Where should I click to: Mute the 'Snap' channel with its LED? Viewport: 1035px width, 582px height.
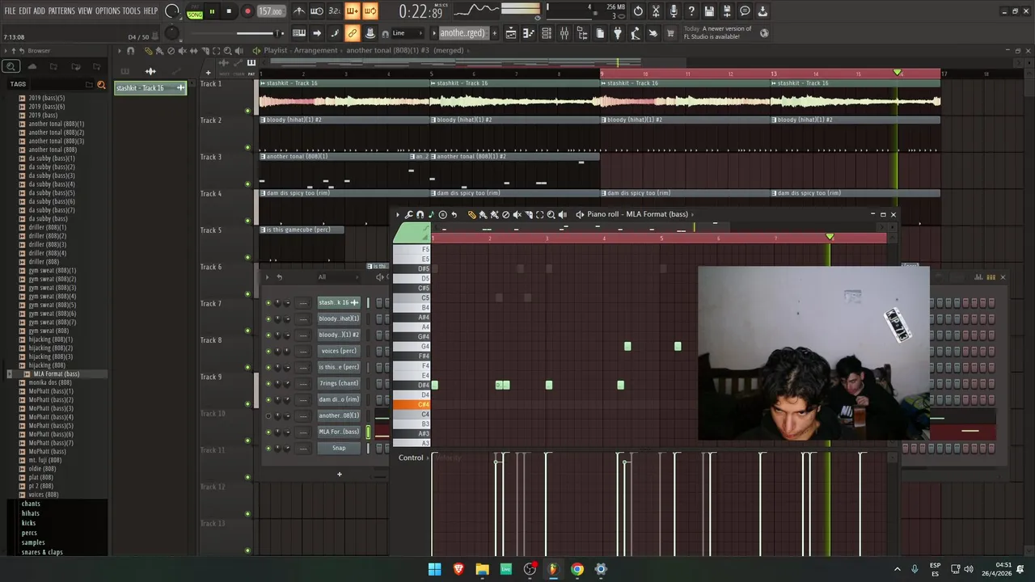tap(268, 448)
